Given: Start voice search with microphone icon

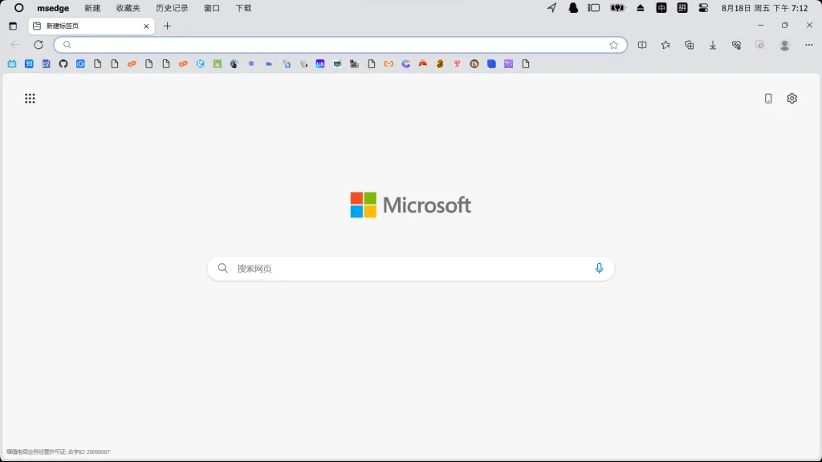Looking at the screenshot, I should [599, 268].
